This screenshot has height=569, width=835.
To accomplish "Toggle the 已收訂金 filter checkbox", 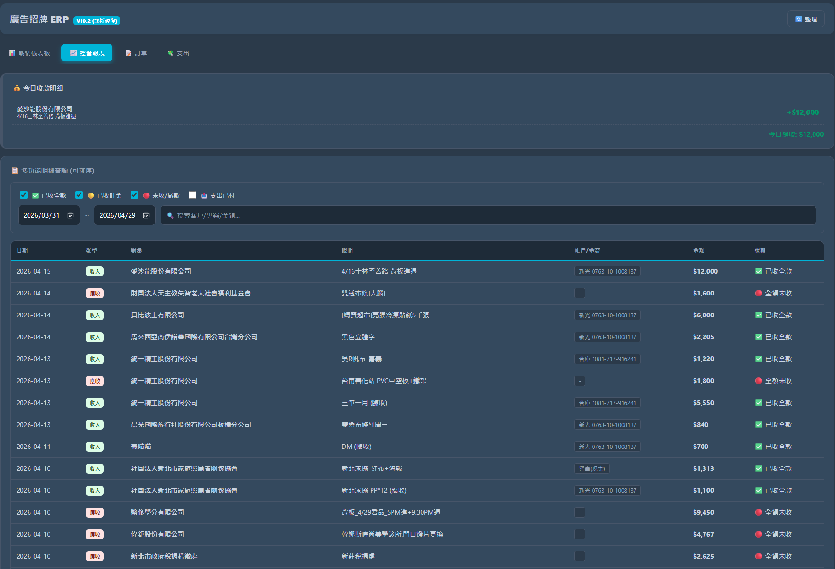I will (79, 195).
